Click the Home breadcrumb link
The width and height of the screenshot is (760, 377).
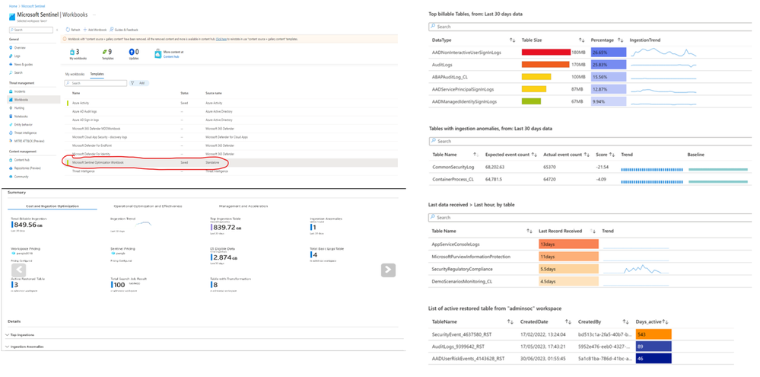[x=13, y=5]
